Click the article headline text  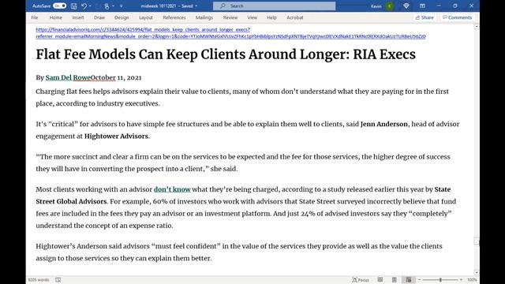(x=226, y=54)
